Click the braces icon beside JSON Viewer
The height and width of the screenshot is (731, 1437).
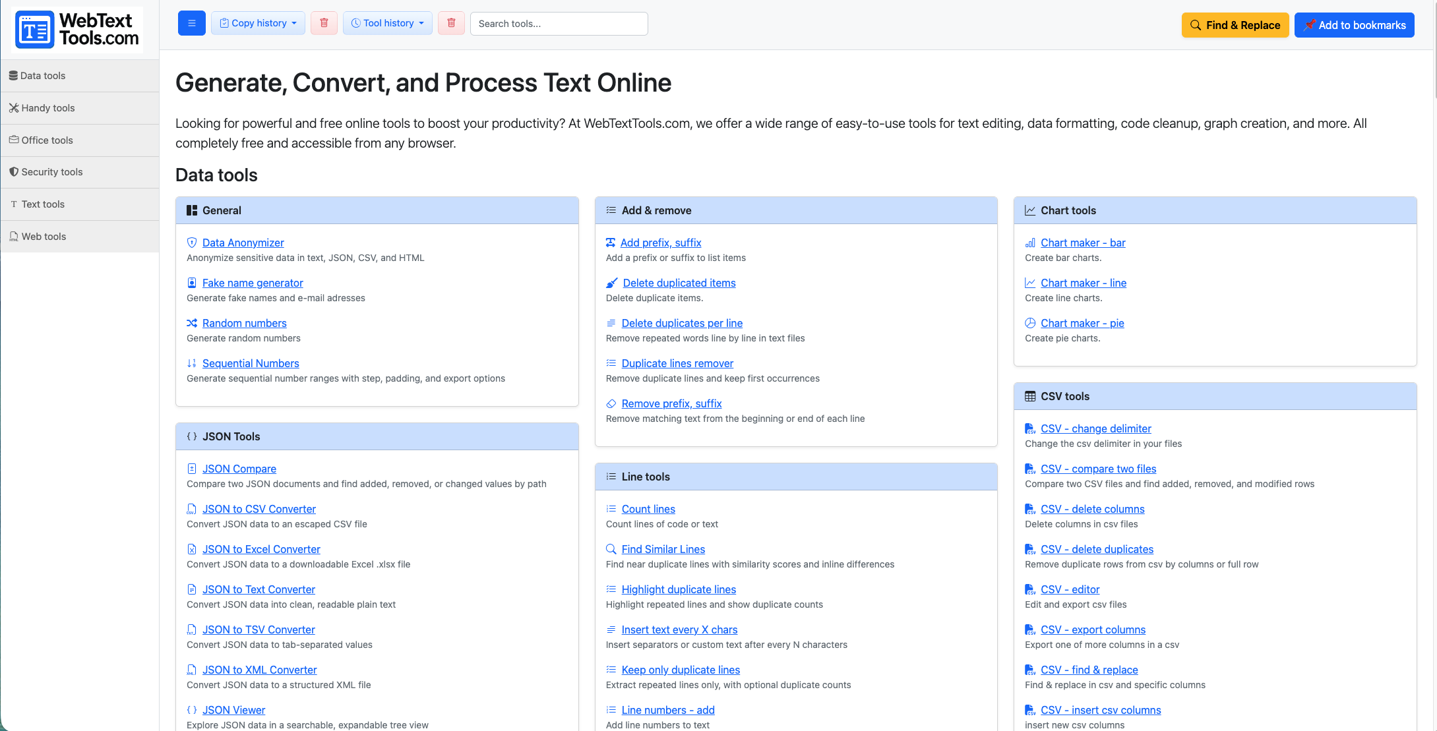[x=192, y=710]
